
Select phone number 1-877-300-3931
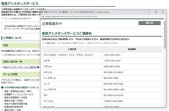112,55
